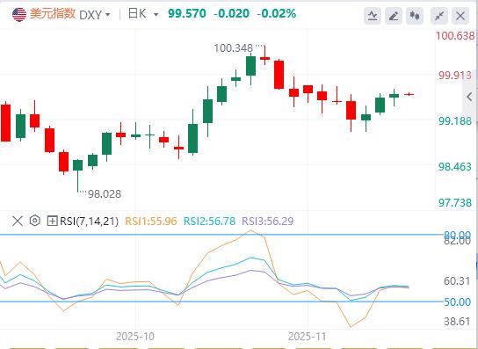Click the RSI plus expand icon

pos(52,221)
